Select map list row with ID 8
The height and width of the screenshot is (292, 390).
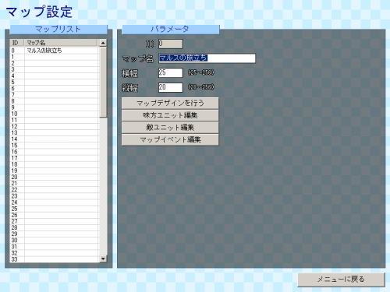[55, 101]
